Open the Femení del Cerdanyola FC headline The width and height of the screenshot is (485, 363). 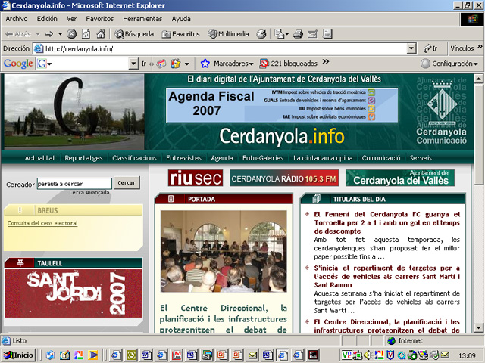click(387, 222)
